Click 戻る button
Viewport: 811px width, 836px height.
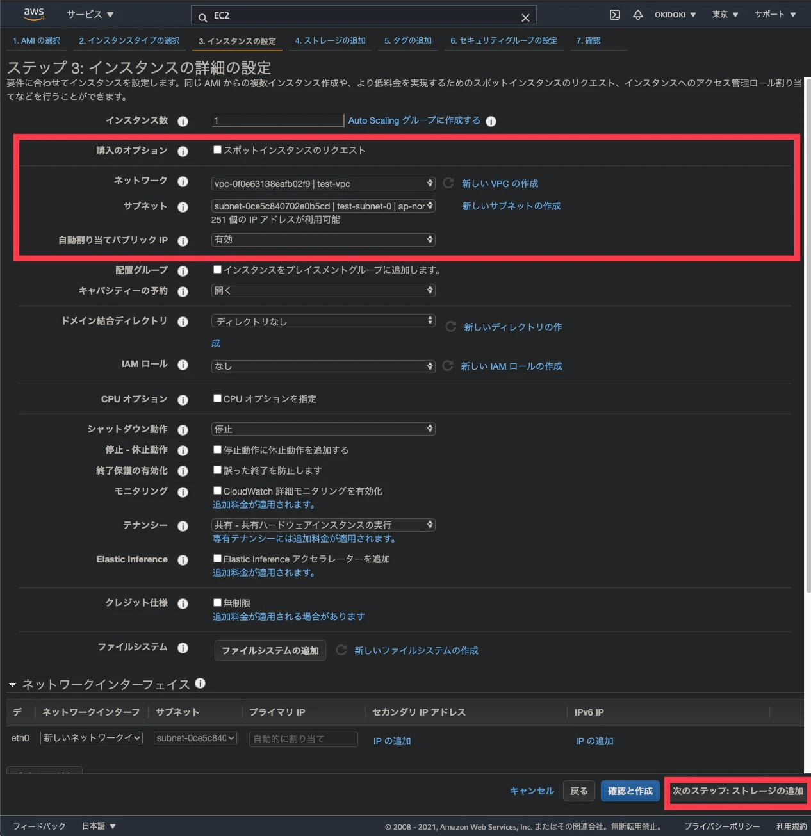[579, 791]
